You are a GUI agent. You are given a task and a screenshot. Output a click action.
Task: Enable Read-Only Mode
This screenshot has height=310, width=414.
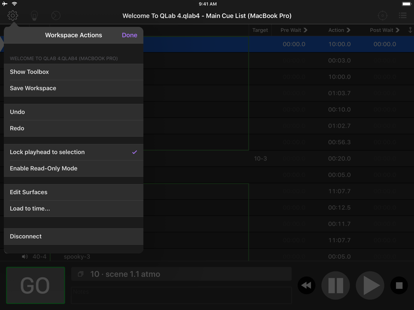click(x=73, y=168)
